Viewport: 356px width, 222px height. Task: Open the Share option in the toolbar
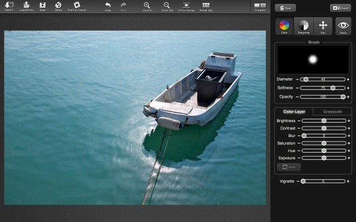tap(58, 6)
